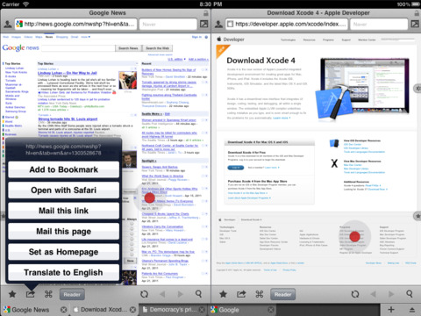Go back in the right pane
The image size is (421, 316).
[x=374, y=294]
